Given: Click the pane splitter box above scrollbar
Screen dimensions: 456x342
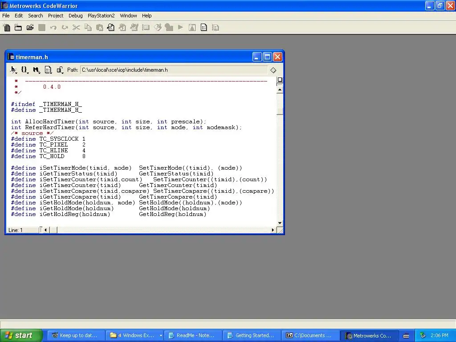Looking at the screenshot, I should coord(280,80).
